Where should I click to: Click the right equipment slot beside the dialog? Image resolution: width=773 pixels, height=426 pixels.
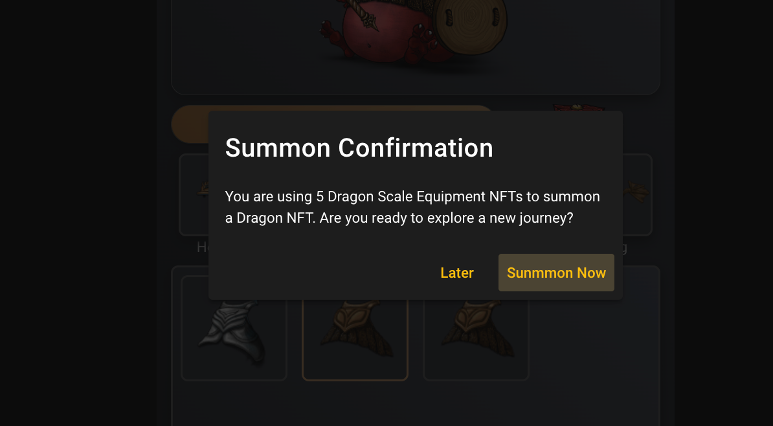pos(638,194)
